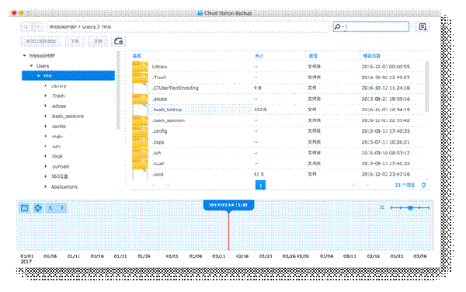This screenshot has height=292, width=466.
Task: Expand the .bash_sessions tree node
Action: pos(46,116)
